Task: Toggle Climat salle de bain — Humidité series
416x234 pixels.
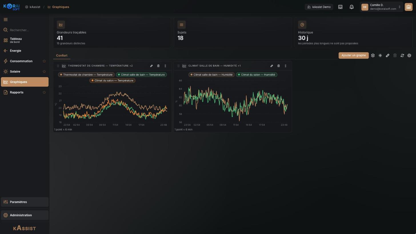Action: pyautogui.click(x=211, y=75)
